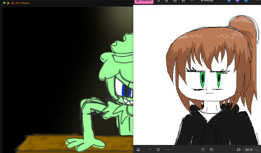Open the three-dots menu in Photos bottom bar
The height and width of the screenshot is (153, 261).
[167, 150]
